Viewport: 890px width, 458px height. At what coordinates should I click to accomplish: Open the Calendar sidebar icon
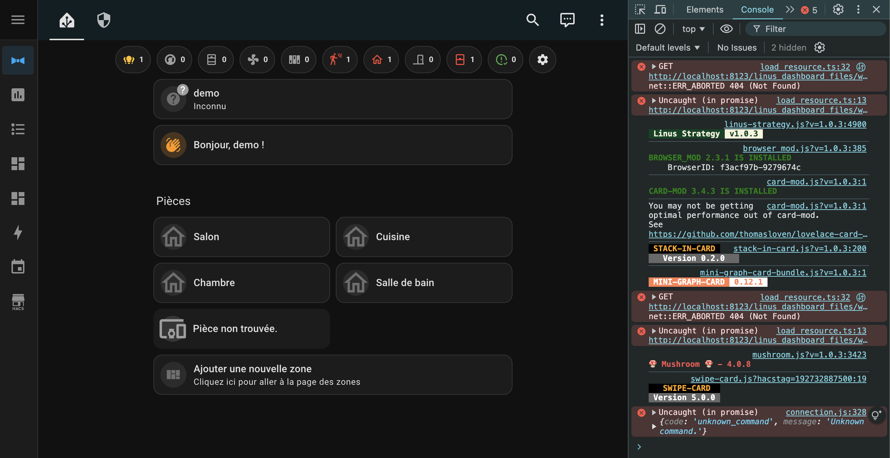coord(18,267)
